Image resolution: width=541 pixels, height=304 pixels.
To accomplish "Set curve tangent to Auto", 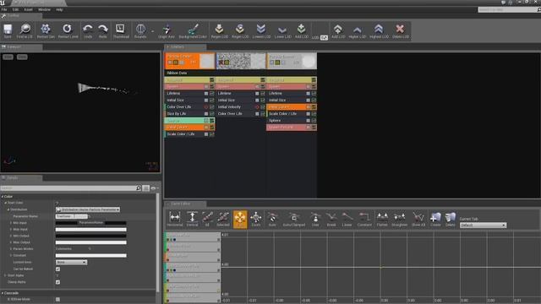I will click(272, 218).
